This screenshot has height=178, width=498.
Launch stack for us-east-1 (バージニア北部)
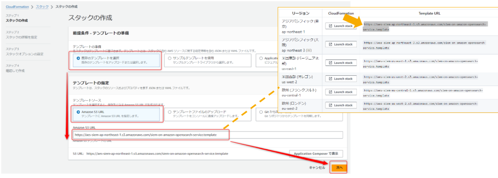tap(341, 63)
